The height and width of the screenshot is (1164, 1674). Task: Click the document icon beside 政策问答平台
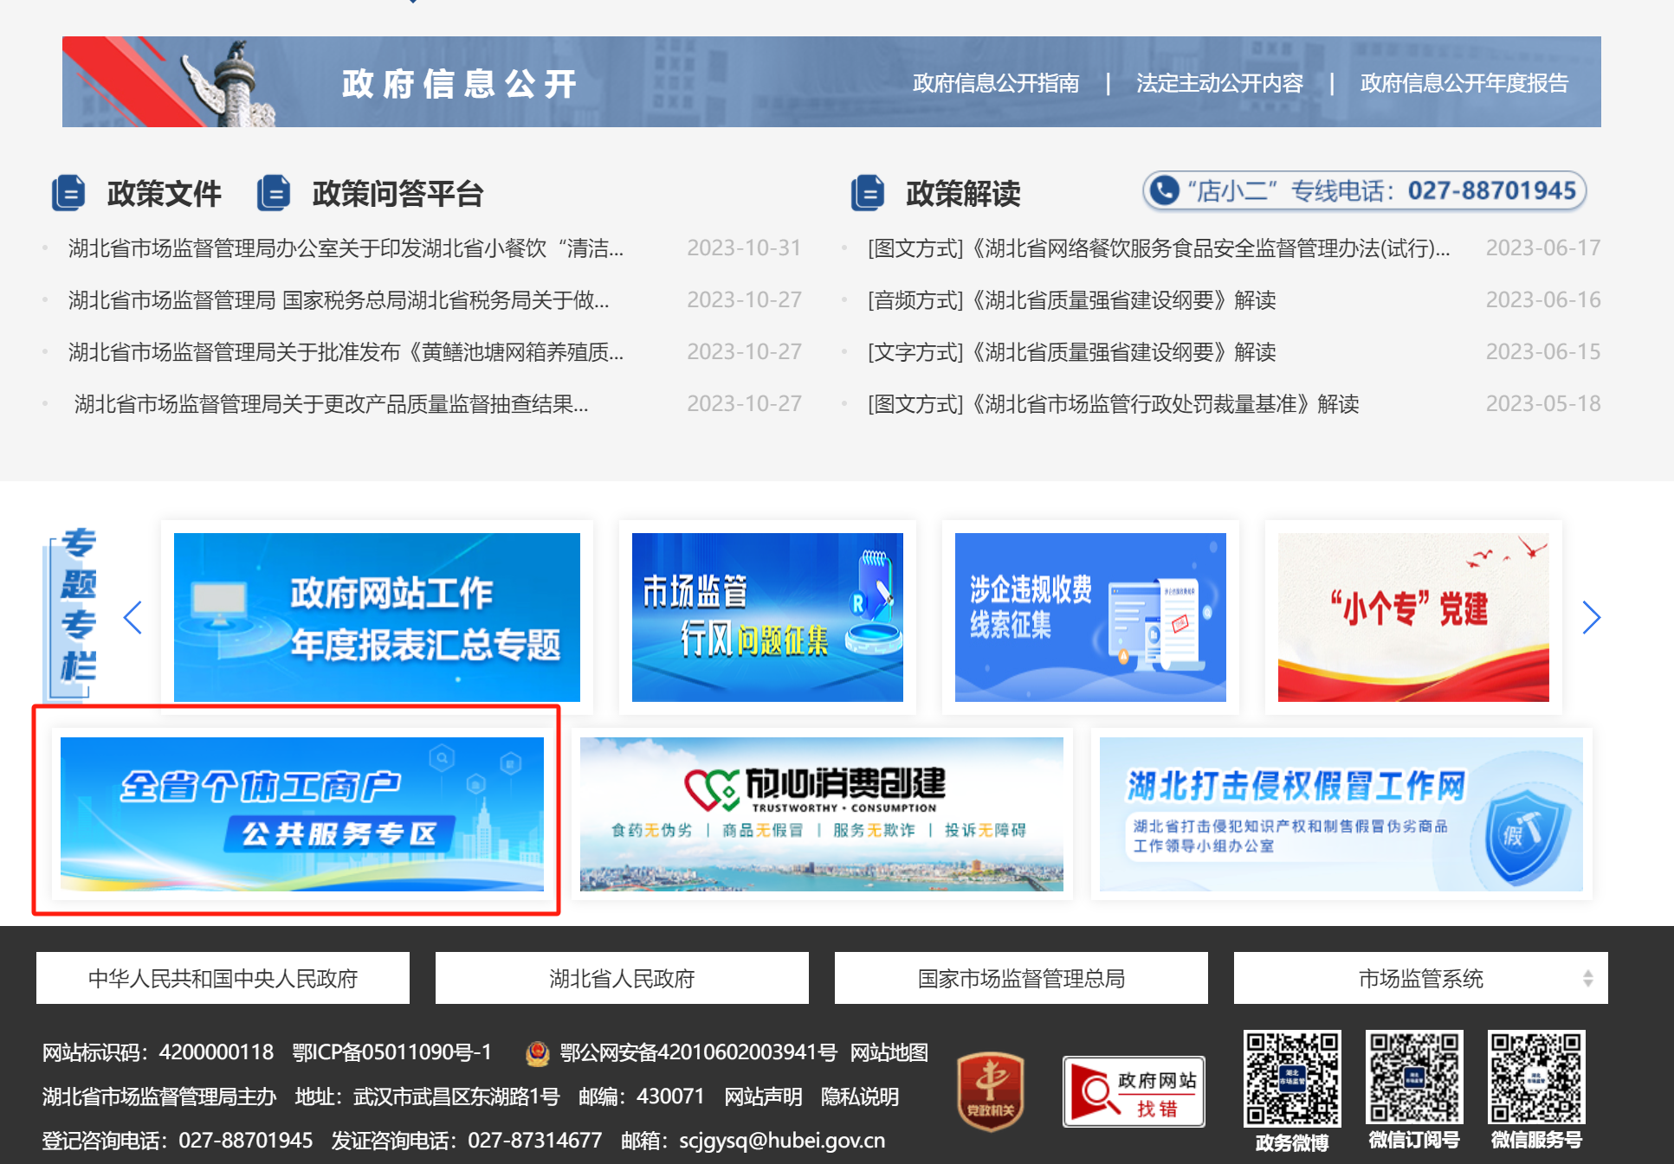(x=274, y=193)
